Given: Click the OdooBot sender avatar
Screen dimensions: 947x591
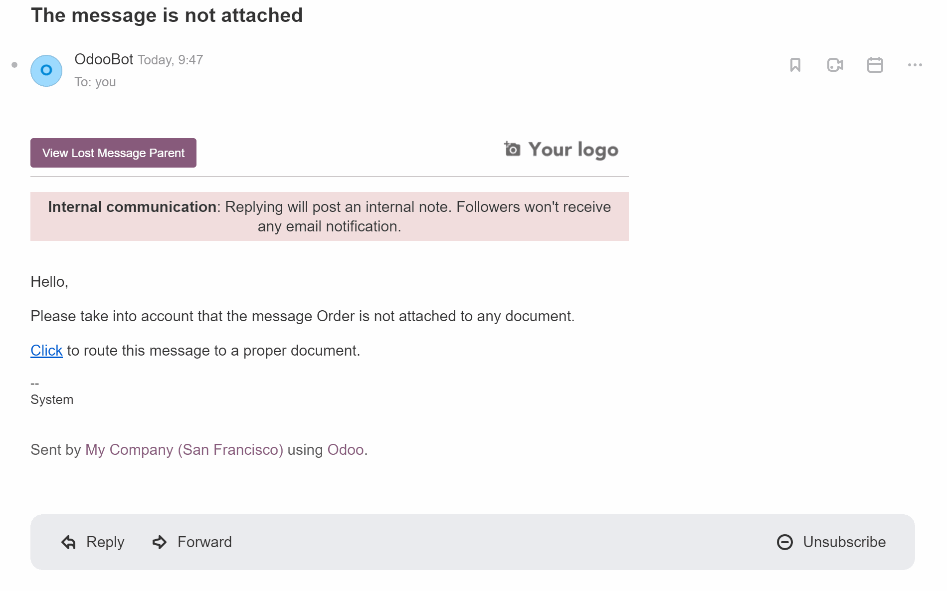Looking at the screenshot, I should click(x=46, y=70).
